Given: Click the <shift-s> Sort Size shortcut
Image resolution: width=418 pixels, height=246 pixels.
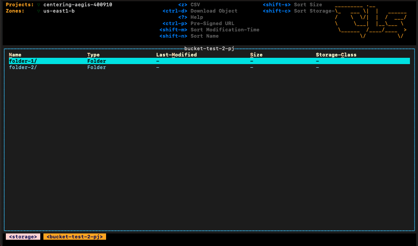Looking at the screenshot, I should 292,4.
